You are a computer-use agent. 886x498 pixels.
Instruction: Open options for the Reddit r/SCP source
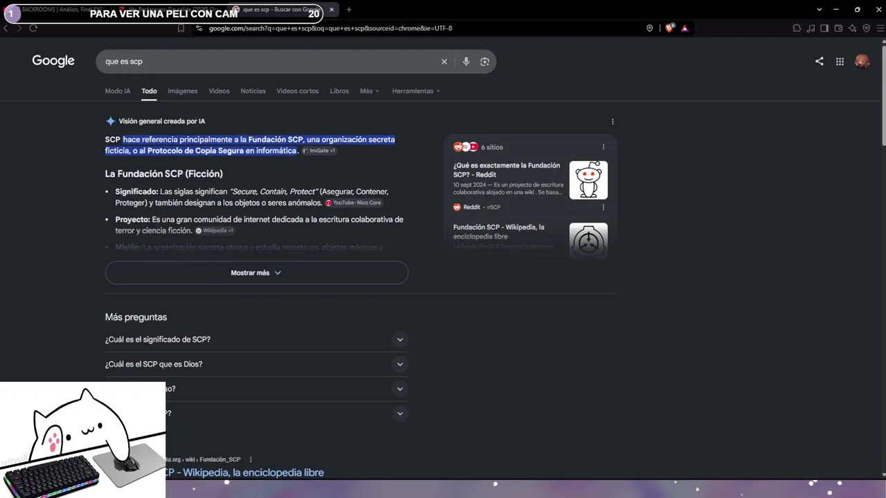pyautogui.click(x=603, y=207)
